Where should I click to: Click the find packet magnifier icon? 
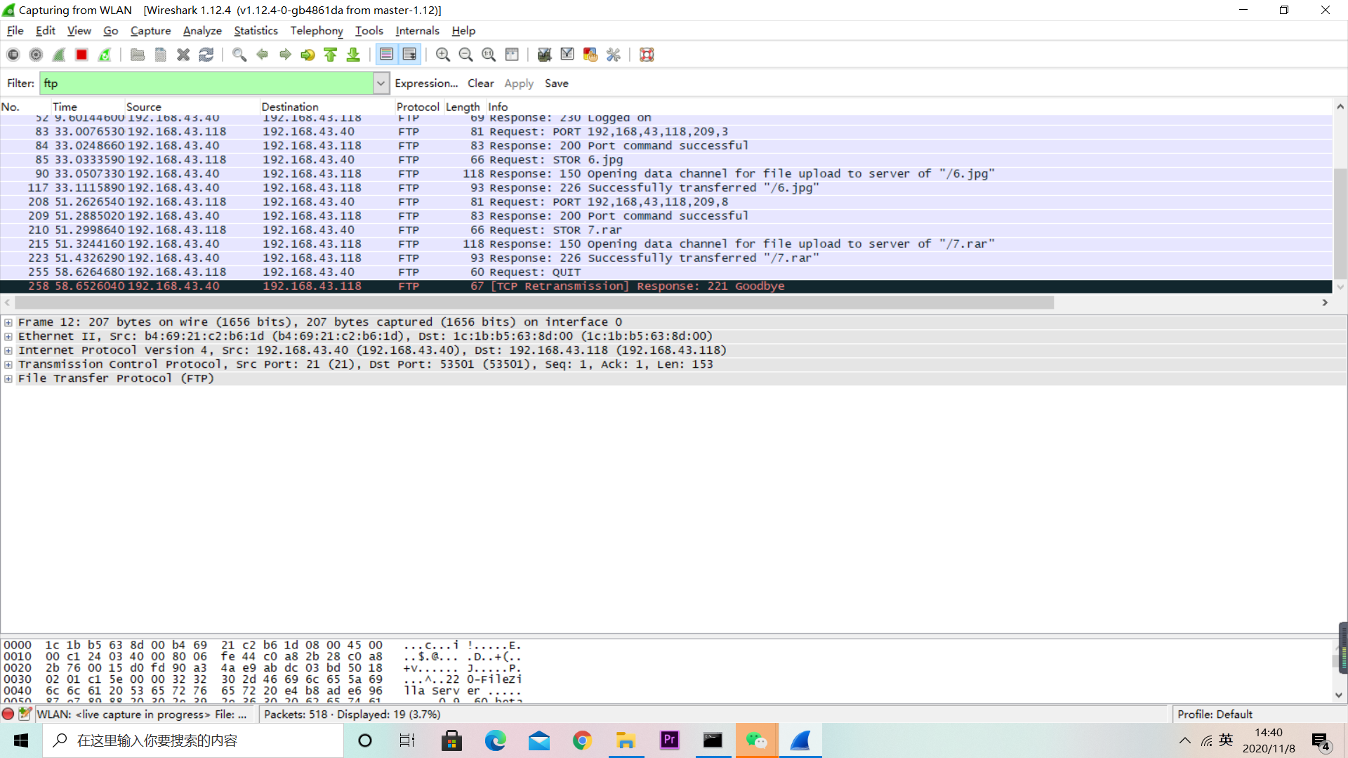[239, 55]
